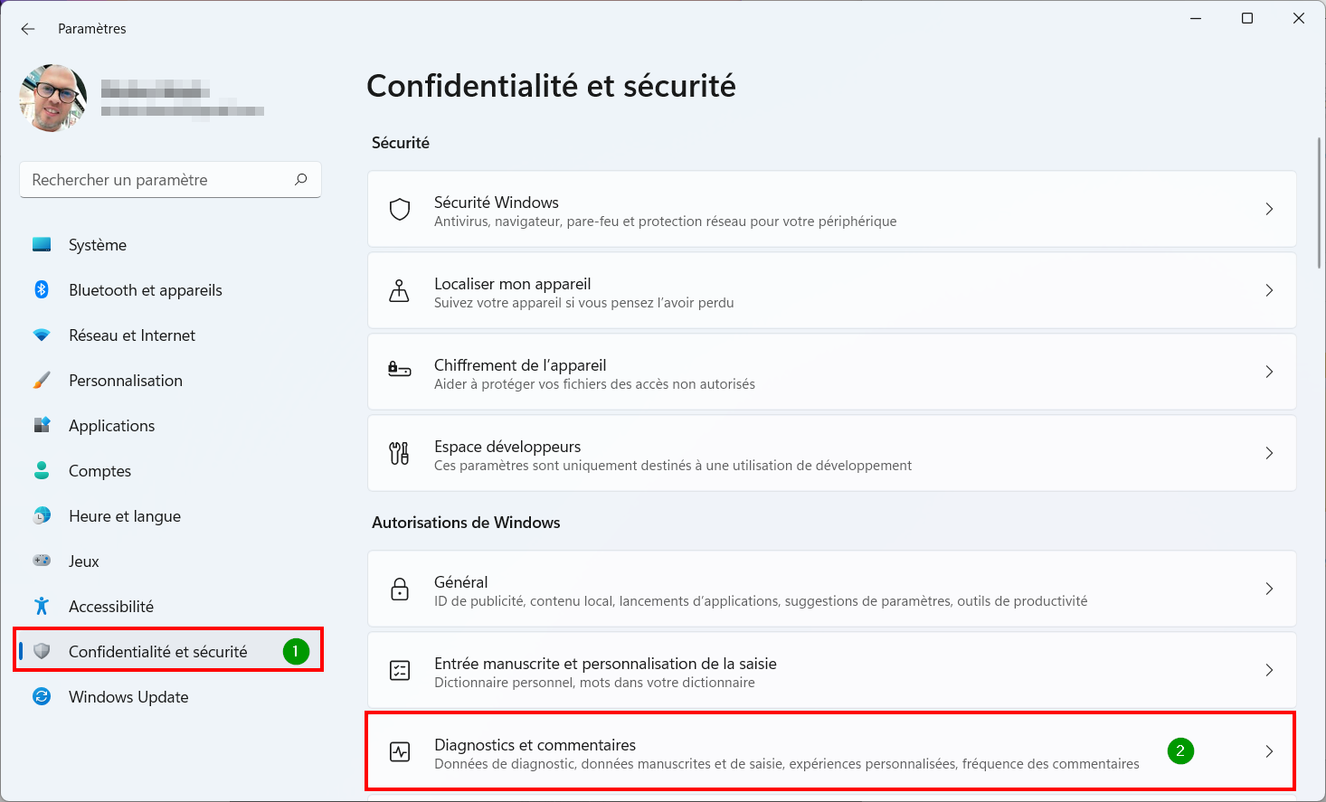Click the Localiser mon appareil icon
The width and height of the screenshot is (1326, 802).
(399, 290)
